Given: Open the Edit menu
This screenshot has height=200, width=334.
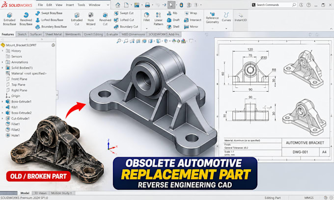Looking at the screenshot, I should click(49, 5).
